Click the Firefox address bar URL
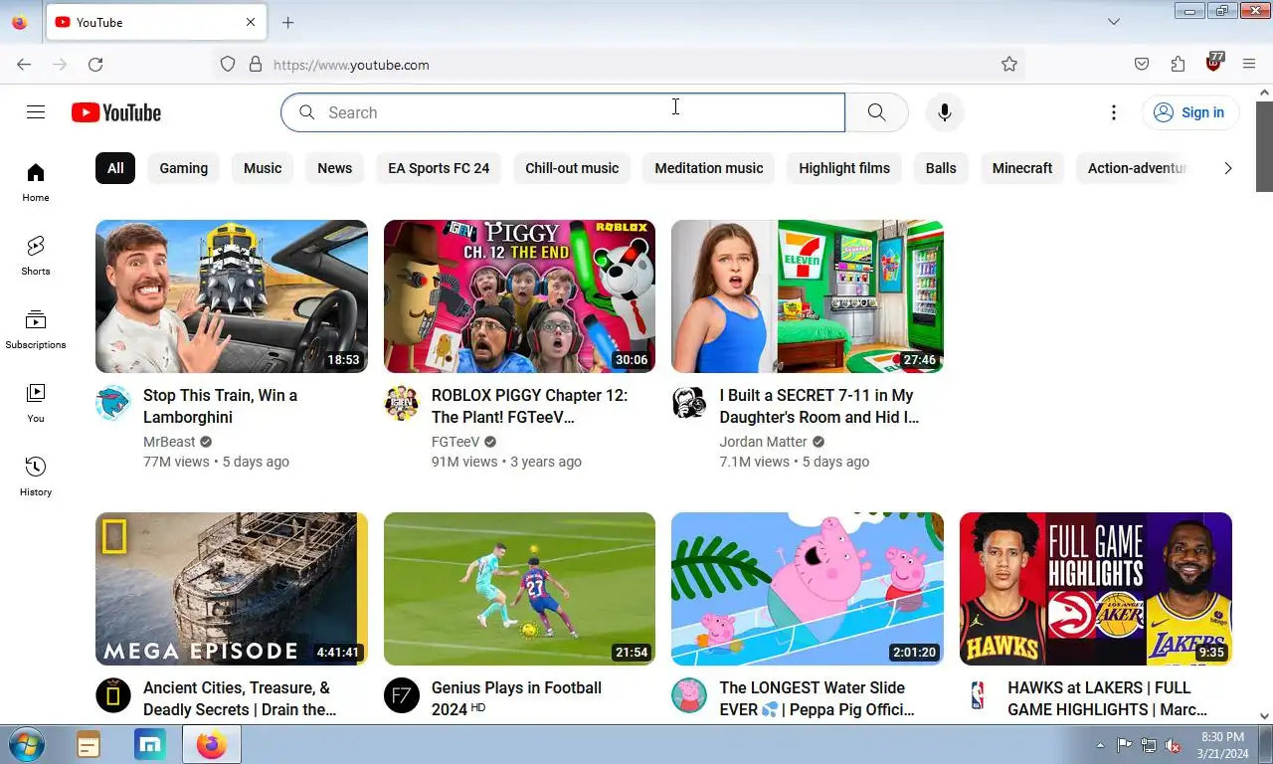1273x764 pixels. tap(351, 65)
